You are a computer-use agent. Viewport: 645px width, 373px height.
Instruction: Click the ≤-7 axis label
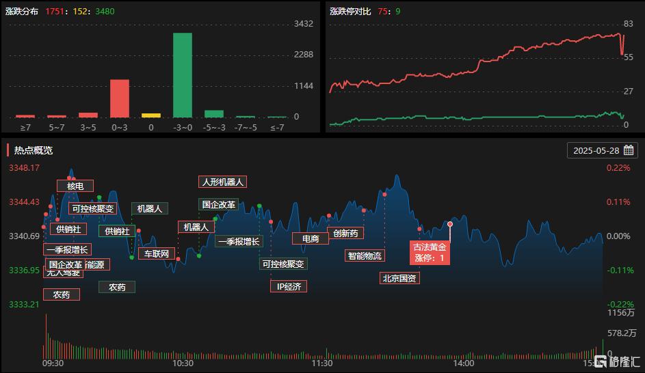click(x=277, y=127)
